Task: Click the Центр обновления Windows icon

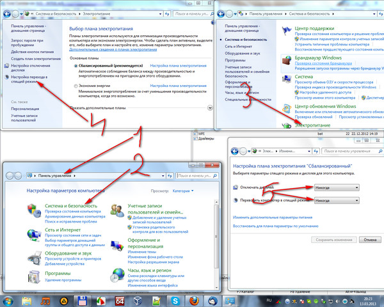Action: (287, 109)
